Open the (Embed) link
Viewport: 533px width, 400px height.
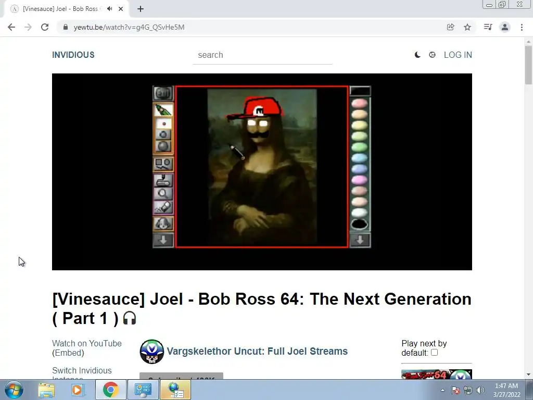point(68,353)
